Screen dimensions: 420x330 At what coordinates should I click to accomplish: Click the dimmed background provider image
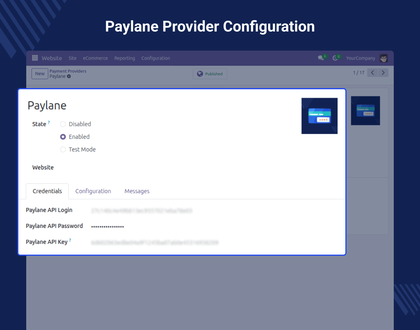click(365, 111)
